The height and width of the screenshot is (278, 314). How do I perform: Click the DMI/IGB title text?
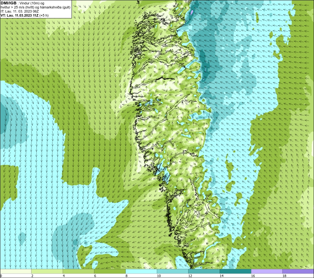pyautogui.click(x=8, y=3)
